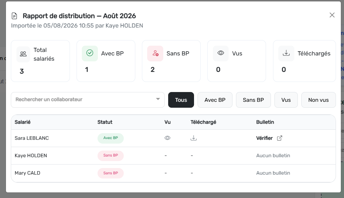Click the Avec BP status badge
The height and width of the screenshot is (198, 344).
coord(110,138)
